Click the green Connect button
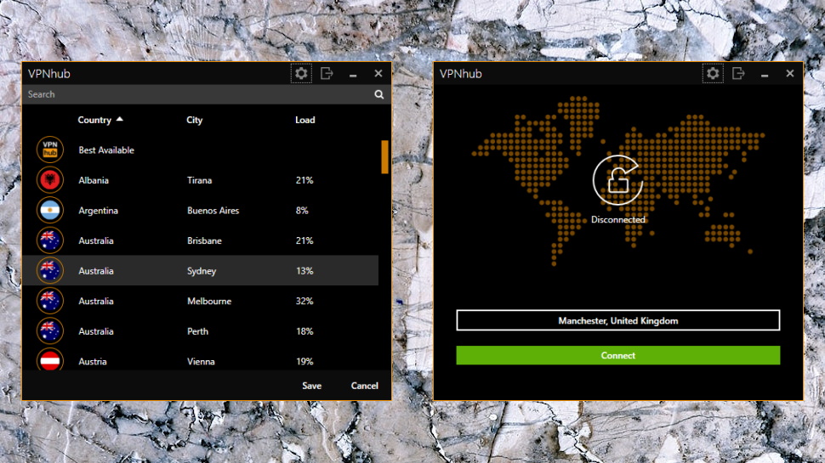The height and width of the screenshot is (463, 825). (x=617, y=355)
